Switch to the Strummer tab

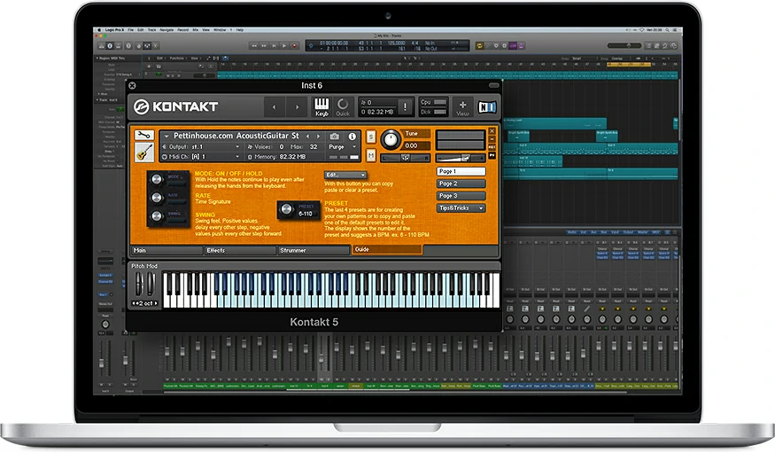[x=314, y=250]
